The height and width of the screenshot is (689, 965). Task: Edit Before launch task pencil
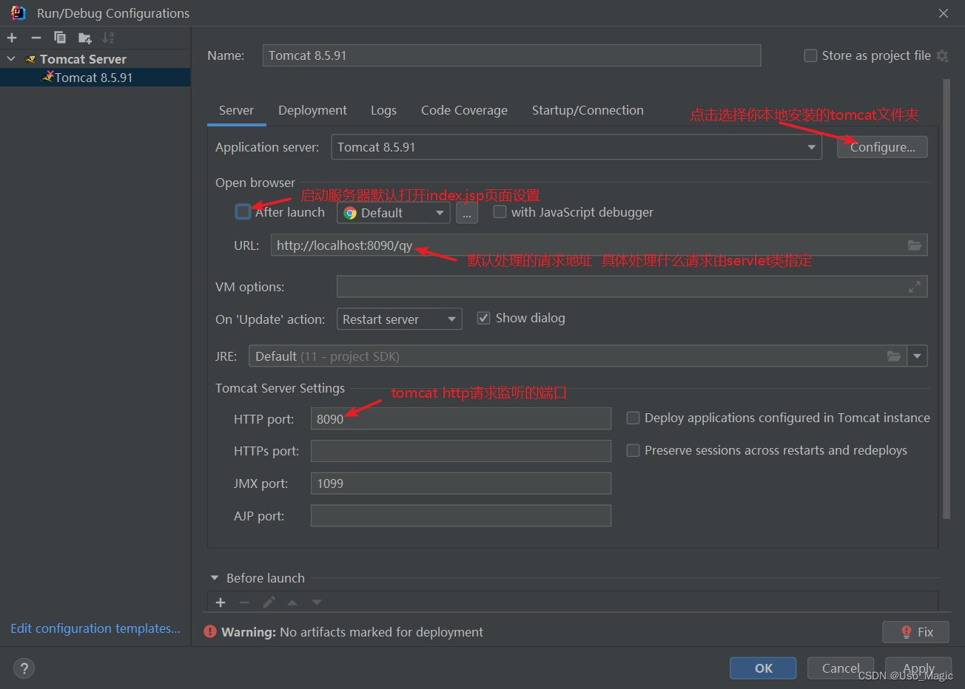point(269,603)
